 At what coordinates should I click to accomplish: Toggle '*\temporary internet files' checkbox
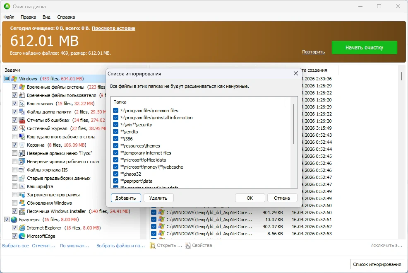116,152
